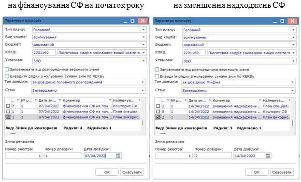Open Тип плану dropdown in right dialog
Screen dimensions: 301x182
(293, 30)
